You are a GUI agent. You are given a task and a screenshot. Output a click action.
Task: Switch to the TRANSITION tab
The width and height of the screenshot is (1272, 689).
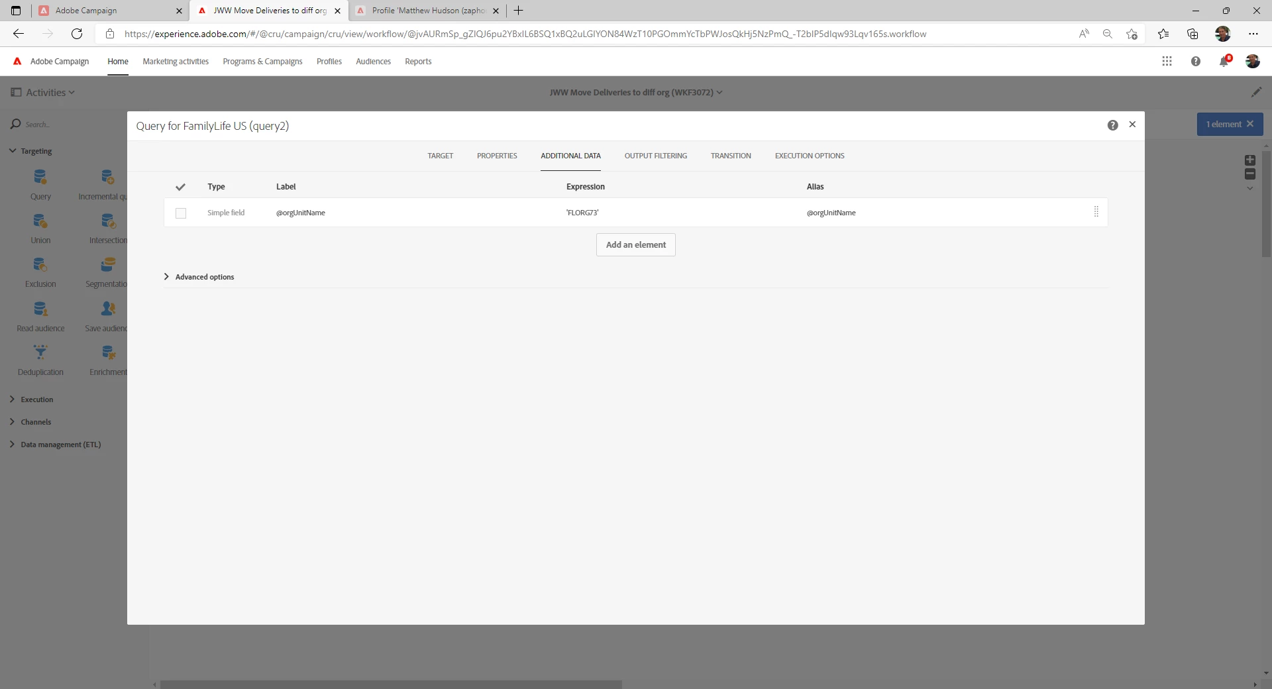click(x=731, y=156)
